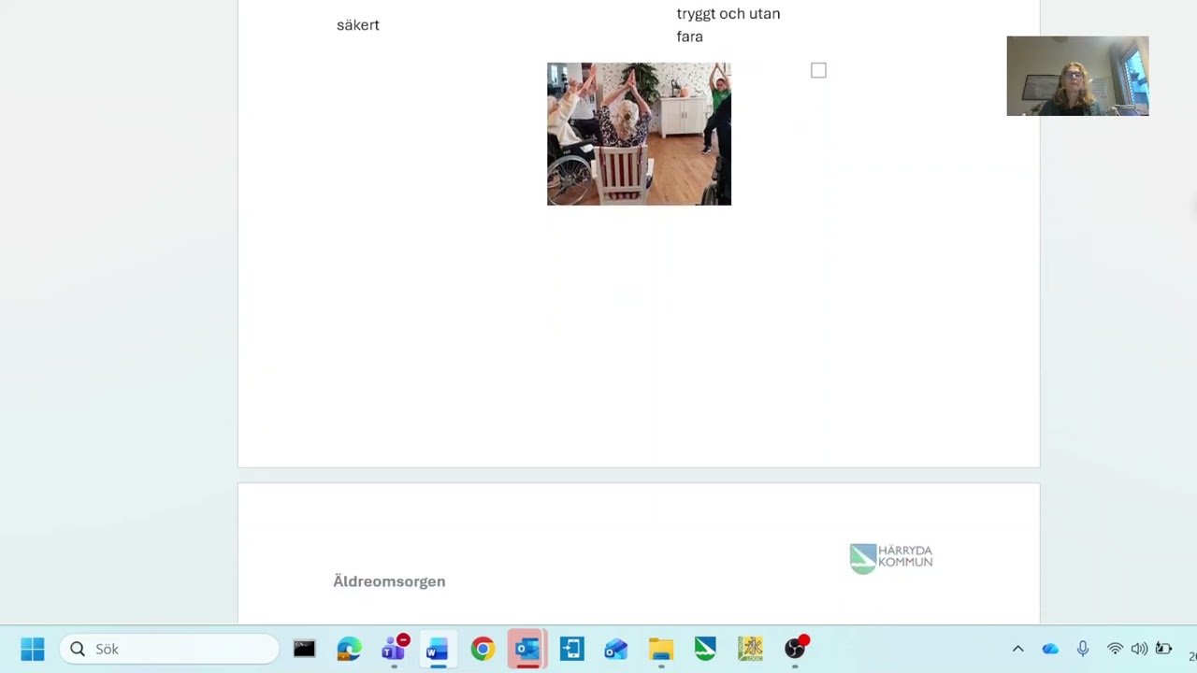1197x673 pixels.
Task: Open File Explorer from the taskbar
Action: pos(661,649)
